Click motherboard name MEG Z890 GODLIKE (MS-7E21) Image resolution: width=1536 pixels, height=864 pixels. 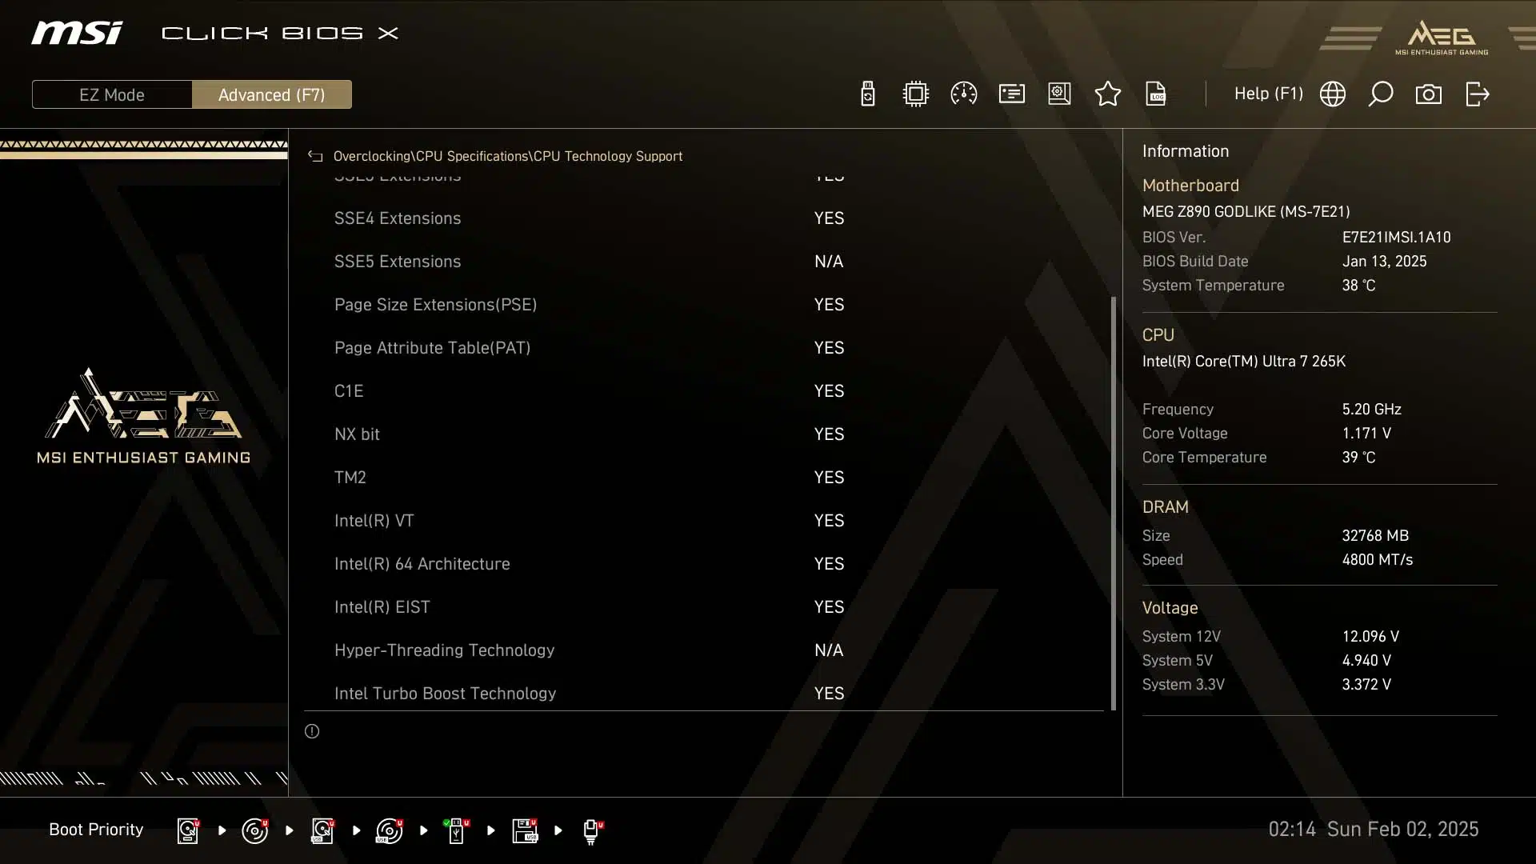pyautogui.click(x=1246, y=212)
